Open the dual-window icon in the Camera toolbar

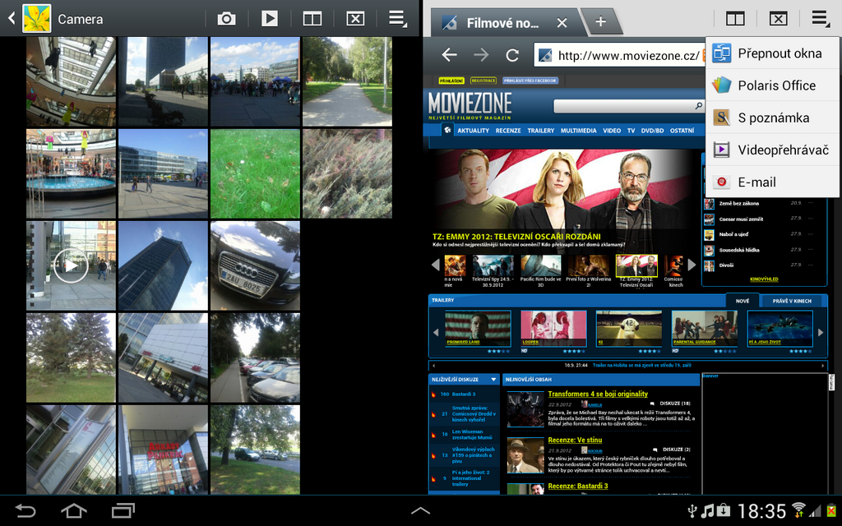312,18
